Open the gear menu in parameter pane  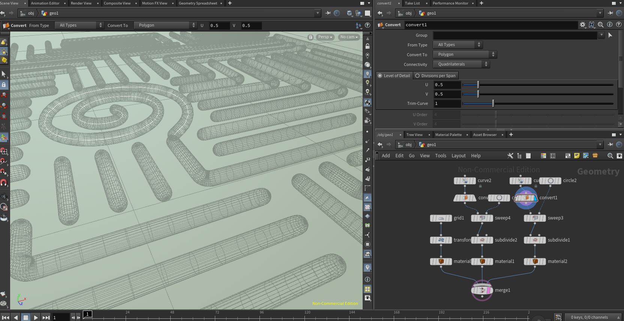coord(582,25)
